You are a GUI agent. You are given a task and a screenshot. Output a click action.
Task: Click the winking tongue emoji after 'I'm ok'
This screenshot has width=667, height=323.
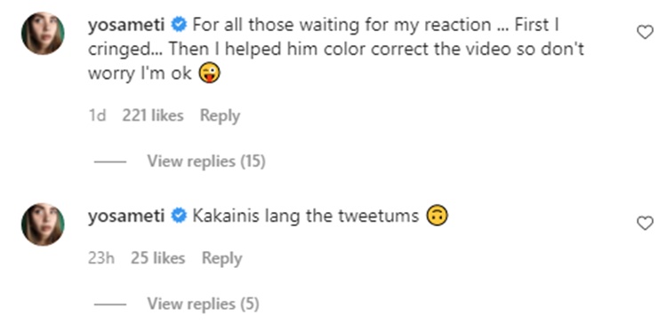[x=209, y=74]
